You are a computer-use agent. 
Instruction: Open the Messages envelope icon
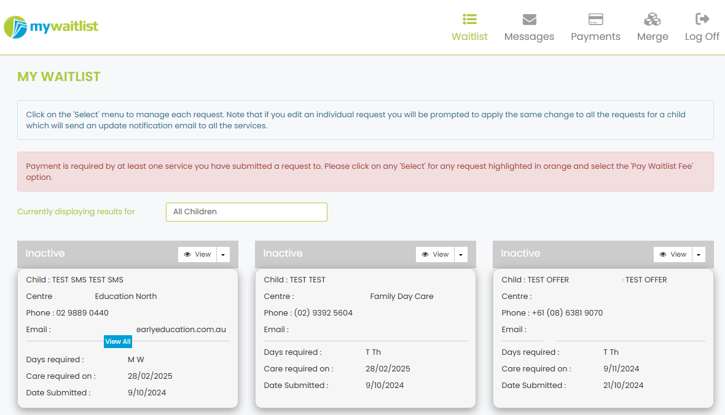point(529,19)
